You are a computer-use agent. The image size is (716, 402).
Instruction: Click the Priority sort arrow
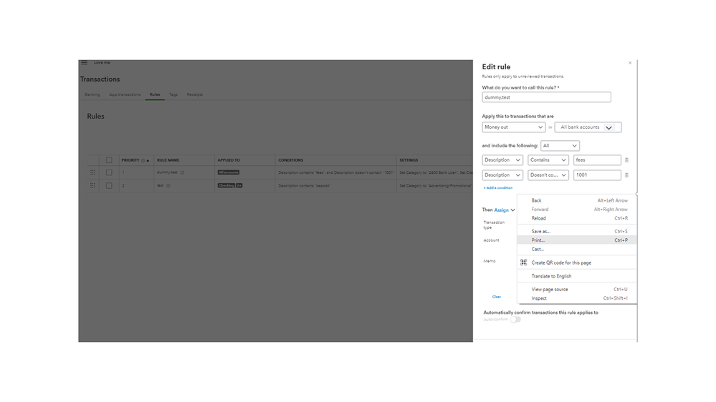148,160
